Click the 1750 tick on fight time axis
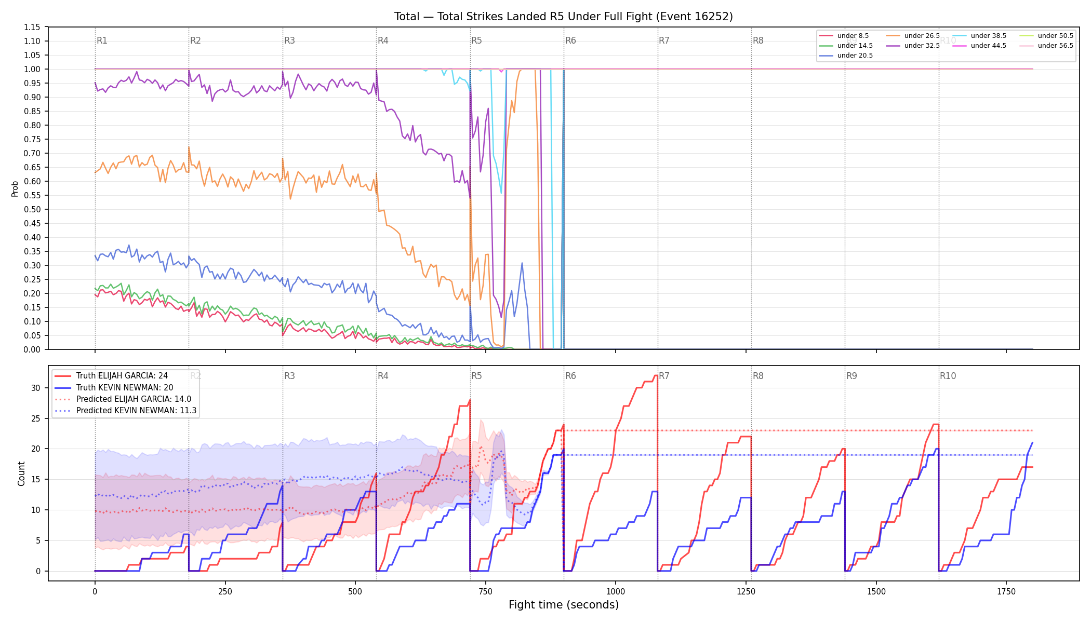 (1006, 591)
